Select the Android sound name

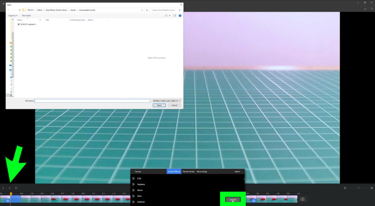[x=141, y=202]
